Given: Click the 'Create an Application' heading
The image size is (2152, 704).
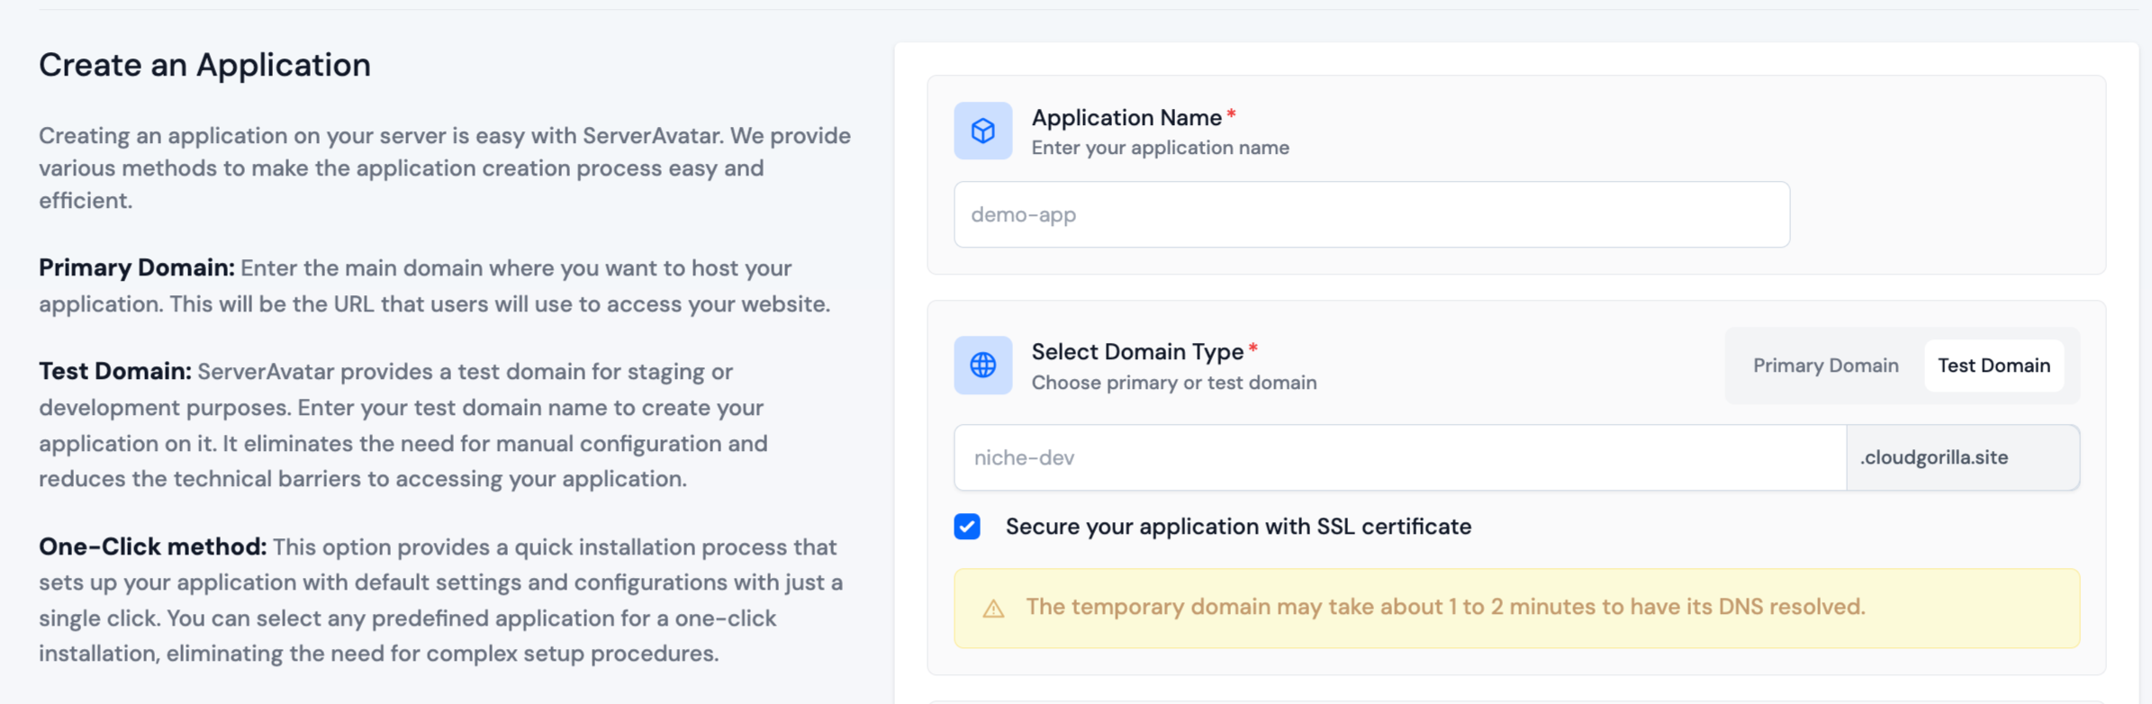Looking at the screenshot, I should [x=204, y=65].
